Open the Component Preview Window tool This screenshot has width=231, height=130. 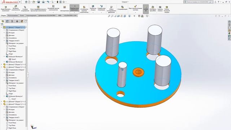coord(38,9)
